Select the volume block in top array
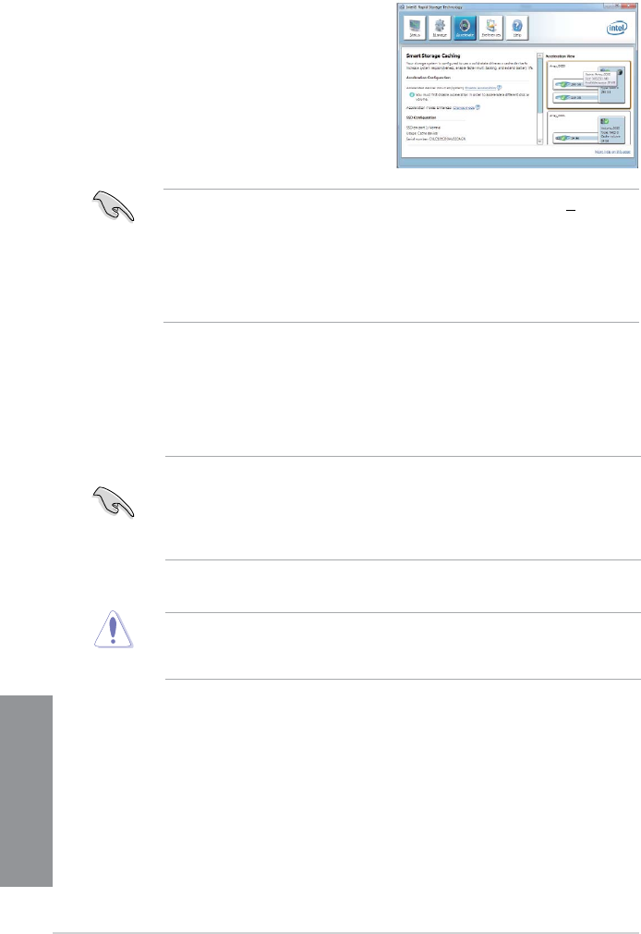Viewport: 641px width, 934px height. point(611,85)
